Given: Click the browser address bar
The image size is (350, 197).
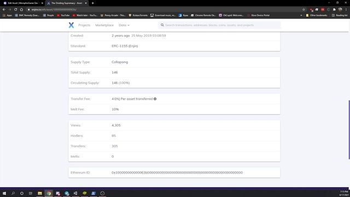Looking at the screenshot, I should [165, 10].
